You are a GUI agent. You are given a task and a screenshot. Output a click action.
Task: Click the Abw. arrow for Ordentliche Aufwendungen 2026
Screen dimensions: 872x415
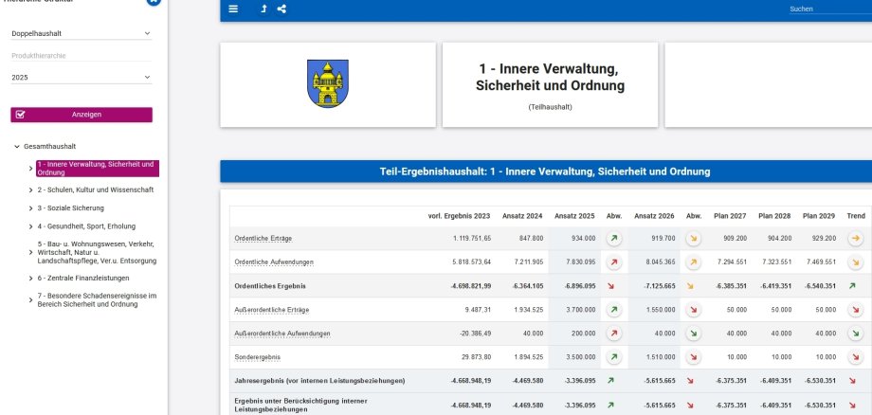693,262
